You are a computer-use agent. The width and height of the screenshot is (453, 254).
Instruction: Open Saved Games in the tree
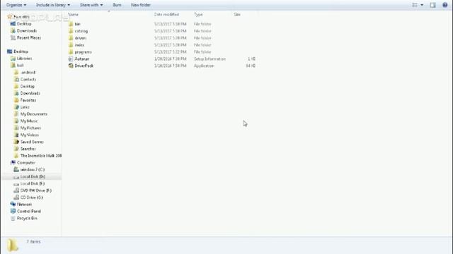[32, 142]
